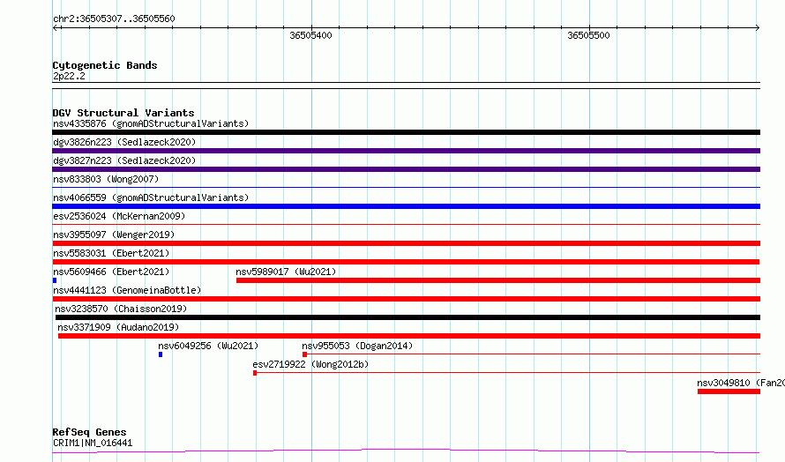Open the nsv3049810 variant label
Screen dimensions: 785x462
point(741,383)
